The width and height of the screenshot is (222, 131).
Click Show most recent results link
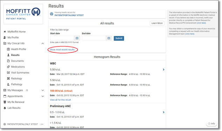click(x=62, y=50)
